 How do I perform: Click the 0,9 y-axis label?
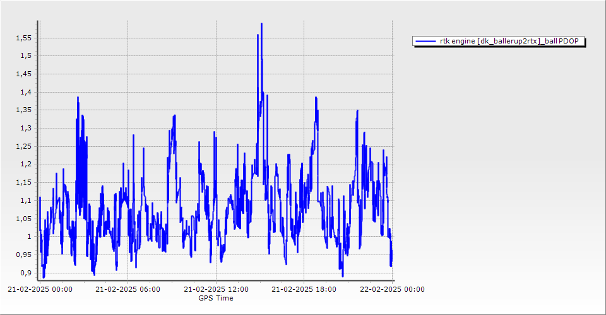pos(26,273)
